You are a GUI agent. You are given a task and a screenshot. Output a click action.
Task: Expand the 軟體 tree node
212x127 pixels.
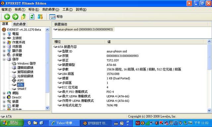pyautogui.click(x=4, y=106)
